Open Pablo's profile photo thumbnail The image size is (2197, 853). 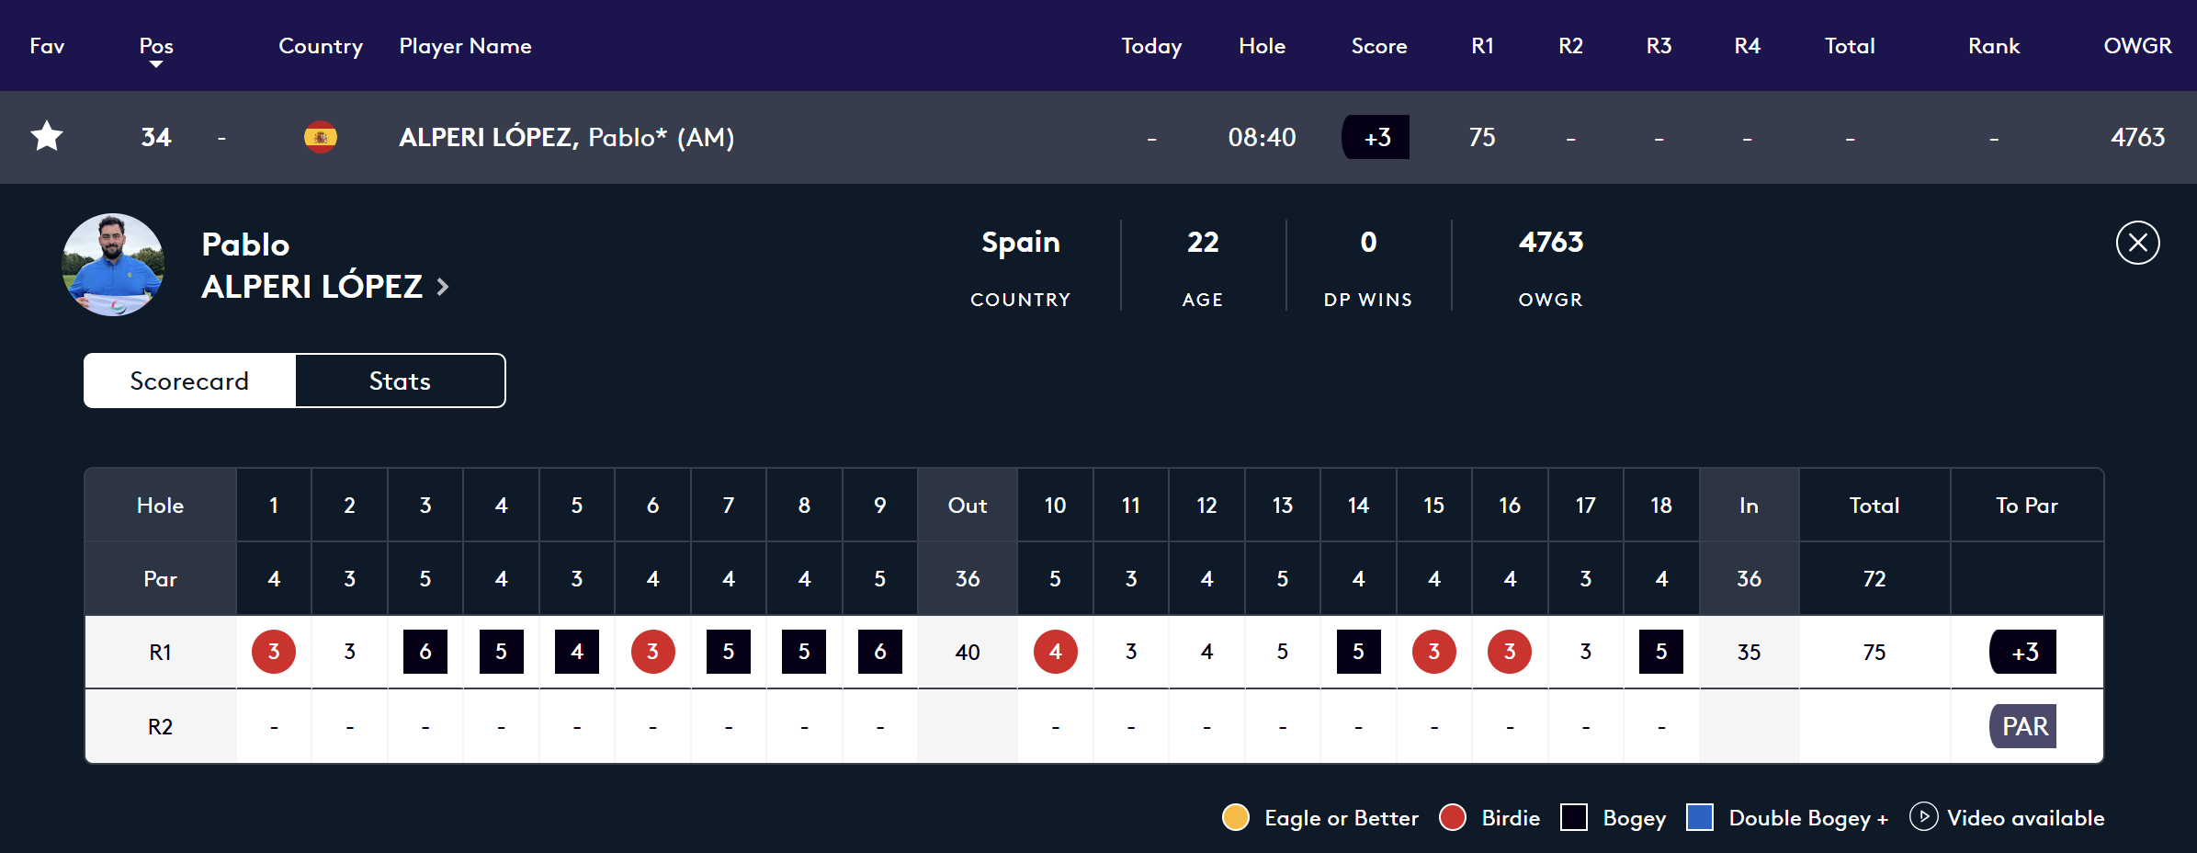tap(113, 265)
